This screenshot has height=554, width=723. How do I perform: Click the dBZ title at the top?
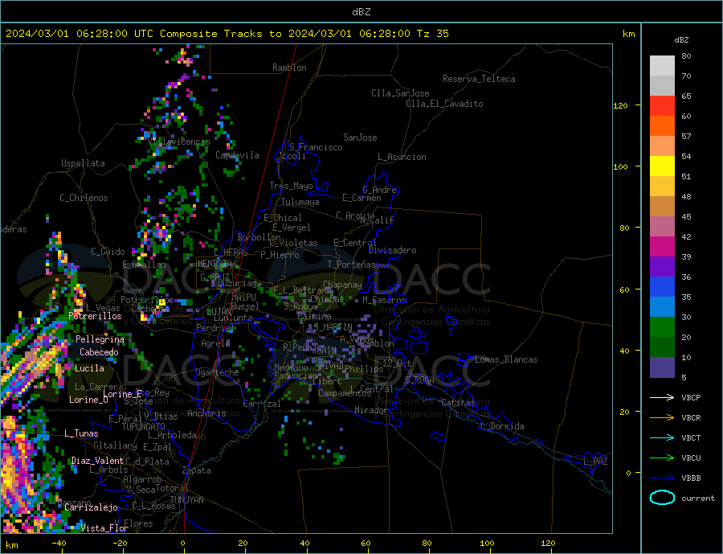(x=361, y=12)
